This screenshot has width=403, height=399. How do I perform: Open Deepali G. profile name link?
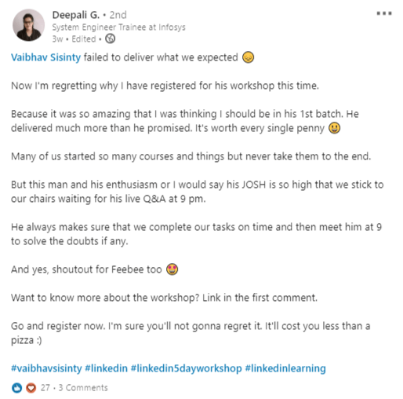76,15
